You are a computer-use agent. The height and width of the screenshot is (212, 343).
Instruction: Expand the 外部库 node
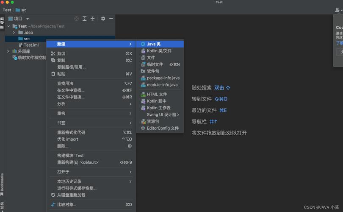[8, 51]
